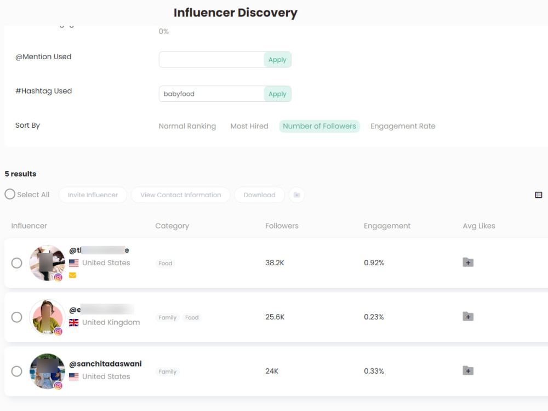Open first influencer's profile picture
Image resolution: width=548 pixels, height=411 pixels.
click(x=47, y=263)
